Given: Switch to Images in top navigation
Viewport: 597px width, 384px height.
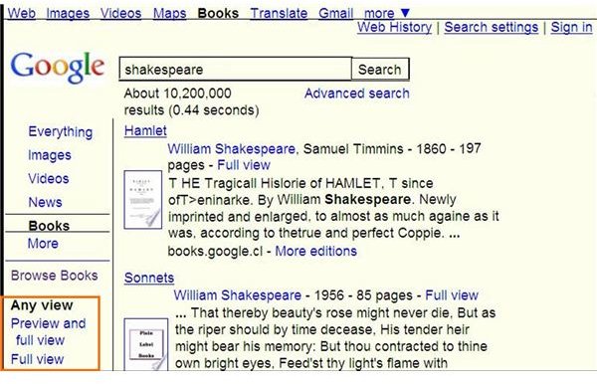Looking at the screenshot, I should pyautogui.click(x=68, y=13).
